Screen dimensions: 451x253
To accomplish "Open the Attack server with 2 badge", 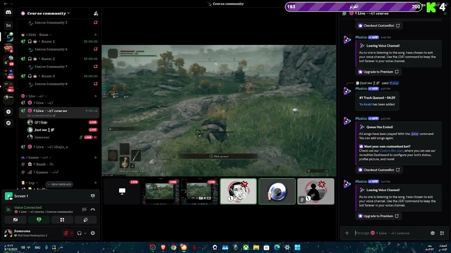I will point(8,48).
